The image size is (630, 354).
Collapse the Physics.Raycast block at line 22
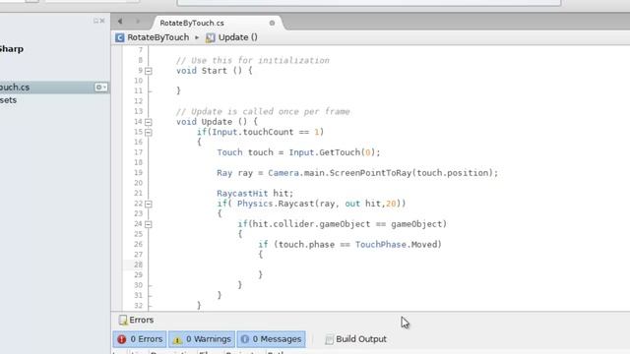[149, 204]
